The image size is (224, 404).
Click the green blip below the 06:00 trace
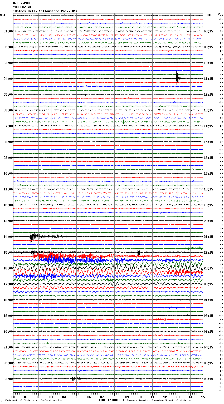123,122
